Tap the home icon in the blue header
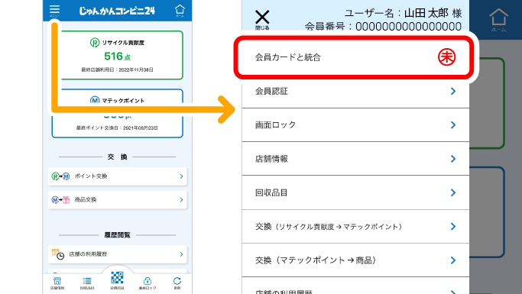 pyautogui.click(x=180, y=11)
